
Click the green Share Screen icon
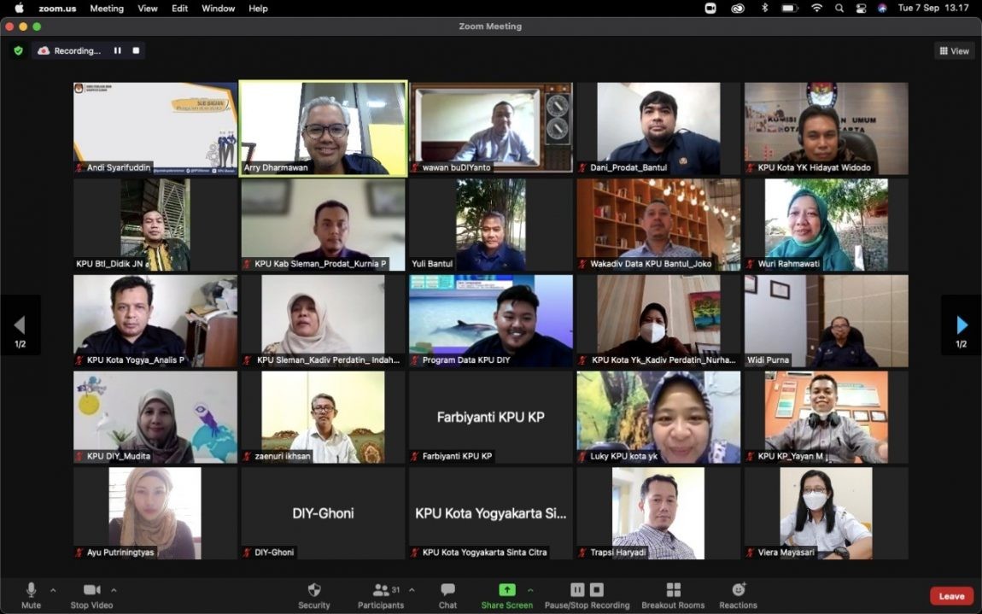[x=506, y=590]
